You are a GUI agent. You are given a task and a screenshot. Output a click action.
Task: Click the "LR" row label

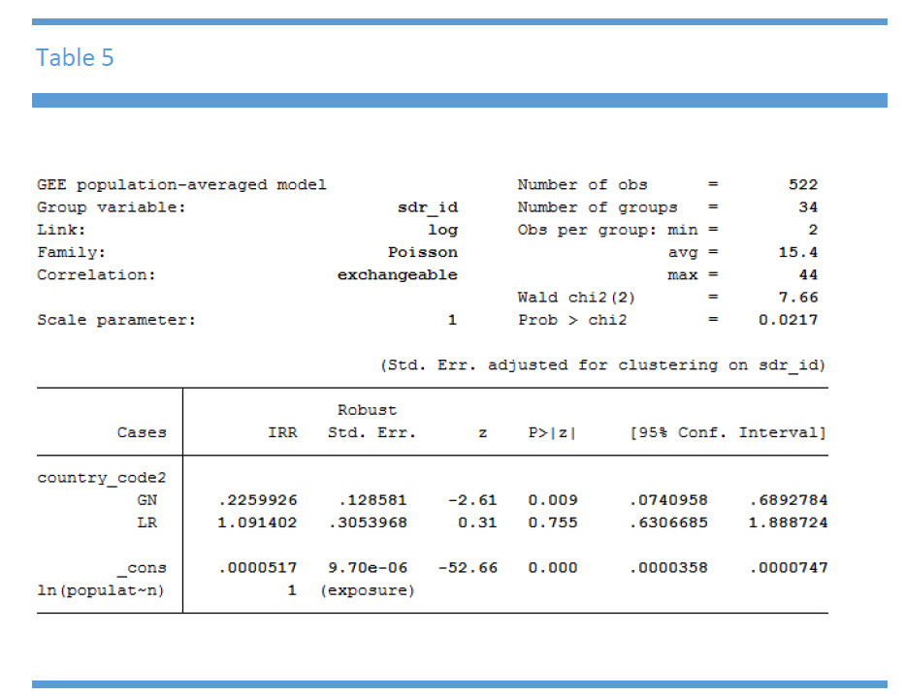pyautogui.click(x=146, y=522)
